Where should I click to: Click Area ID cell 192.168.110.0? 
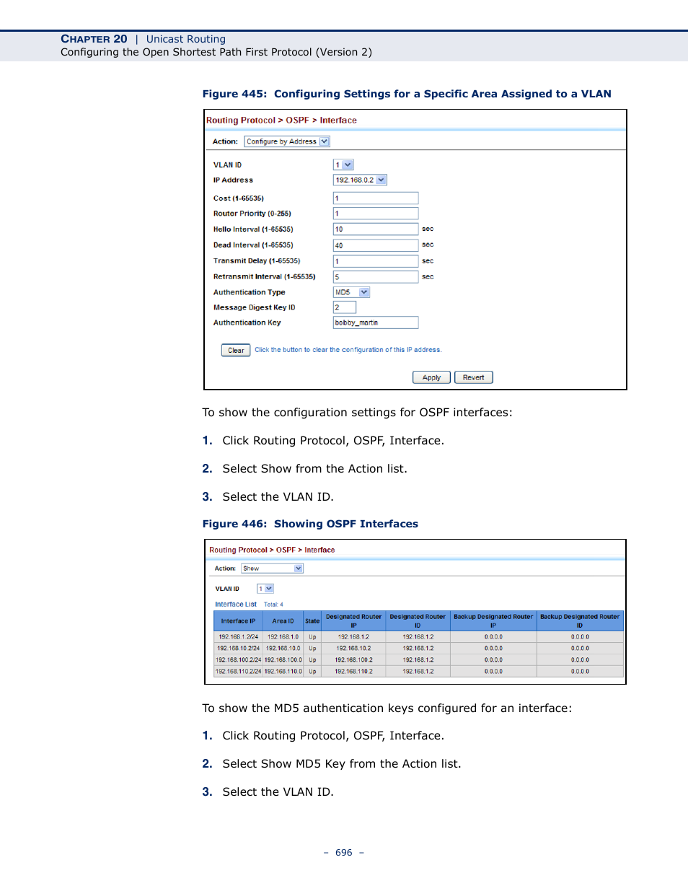pyautogui.click(x=283, y=672)
